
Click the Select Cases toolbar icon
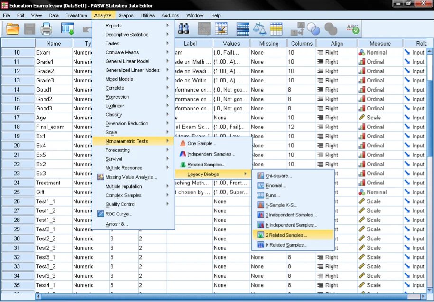click(x=276, y=29)
